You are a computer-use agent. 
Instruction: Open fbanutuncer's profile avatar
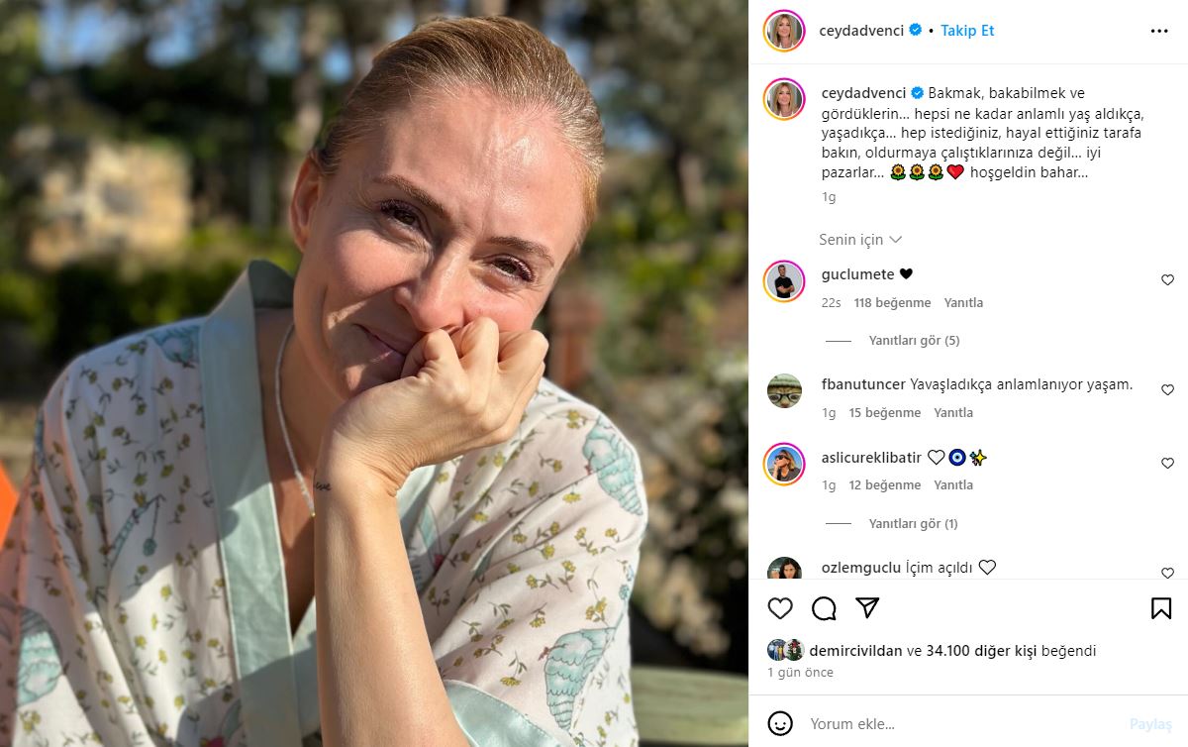[784, 390]
